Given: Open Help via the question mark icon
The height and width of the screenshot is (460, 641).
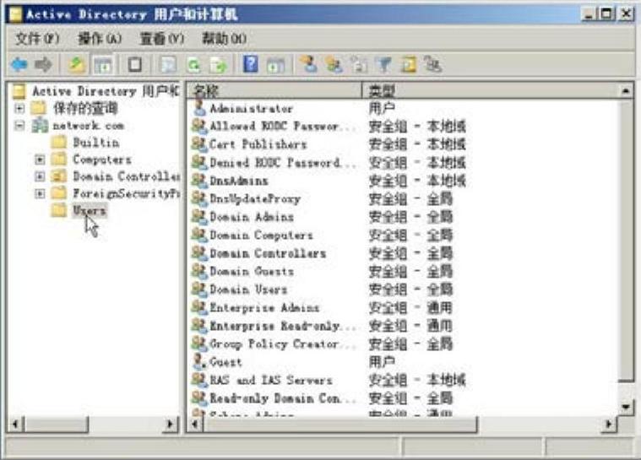Looking at the screenshot, I should click(x=251, y=64).
